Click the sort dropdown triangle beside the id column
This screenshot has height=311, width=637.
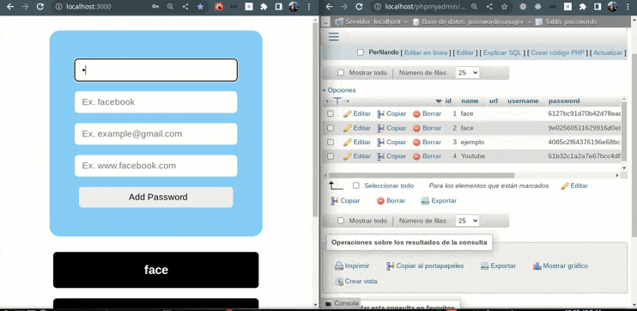[439, 101]
